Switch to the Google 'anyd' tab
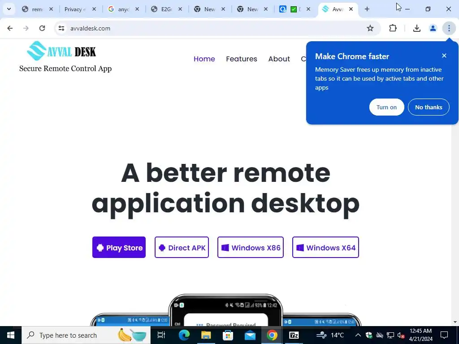 click(x=118, y=9)
